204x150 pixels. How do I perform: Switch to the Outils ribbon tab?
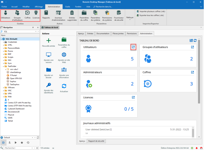click(x=68, y=7)
